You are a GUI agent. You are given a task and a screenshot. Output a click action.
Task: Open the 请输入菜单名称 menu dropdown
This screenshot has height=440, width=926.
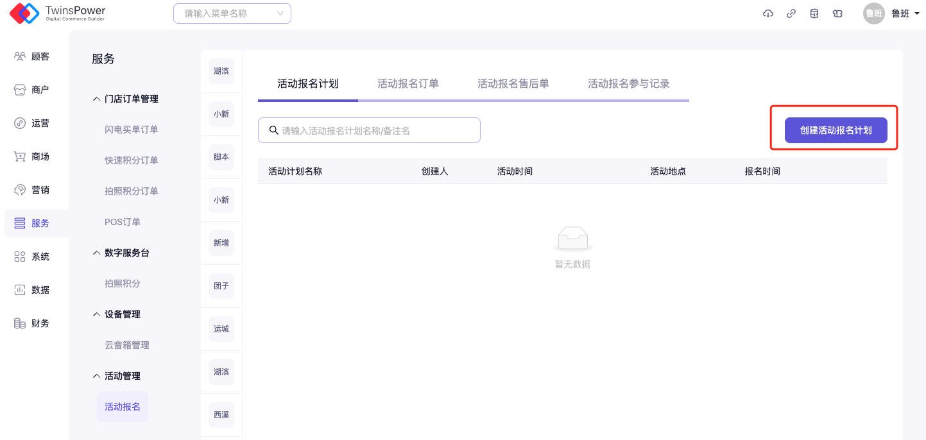click(x=232, y=13)
